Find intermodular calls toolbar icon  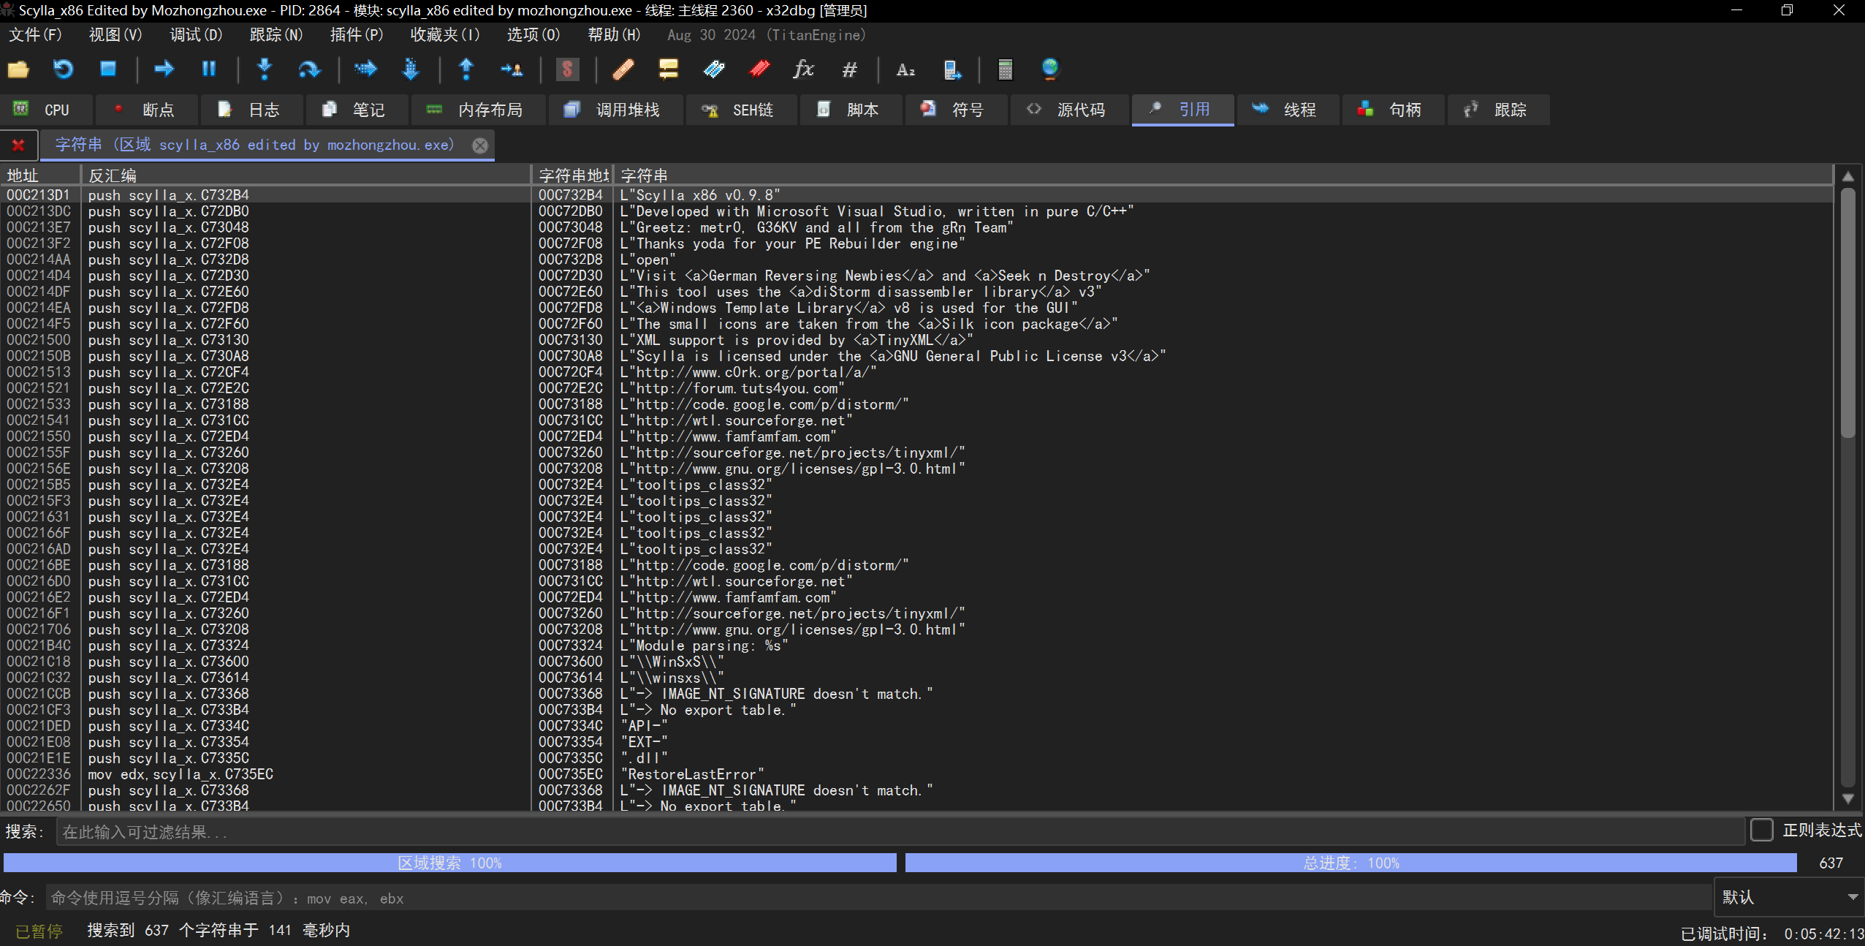point(951,69)
